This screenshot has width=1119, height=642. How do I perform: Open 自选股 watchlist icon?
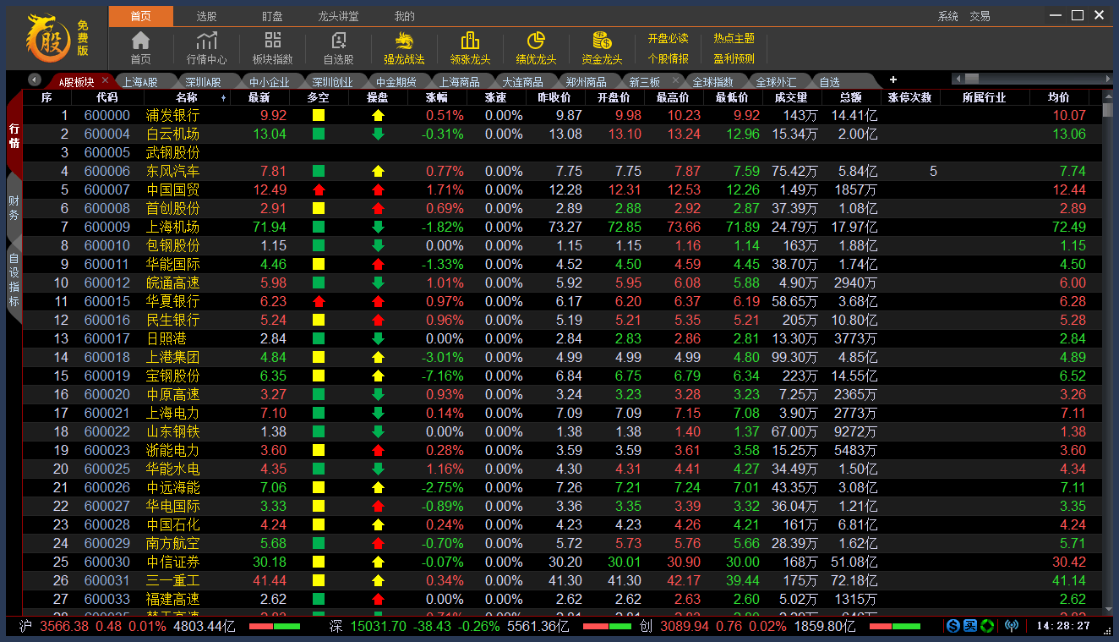338,47
